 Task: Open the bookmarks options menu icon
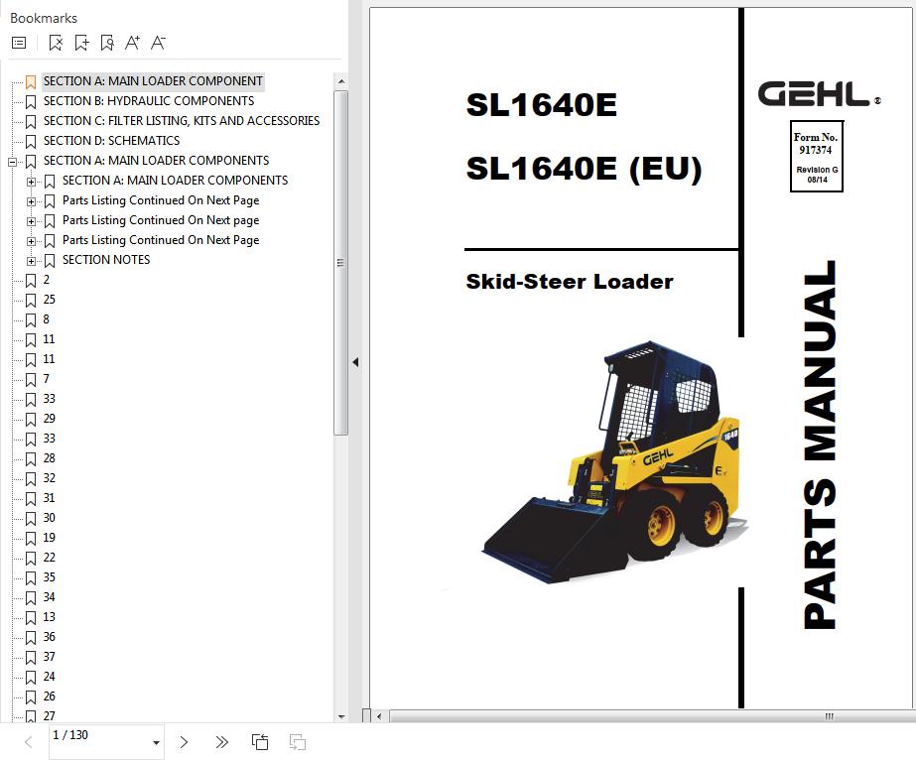tap(19, 43)
